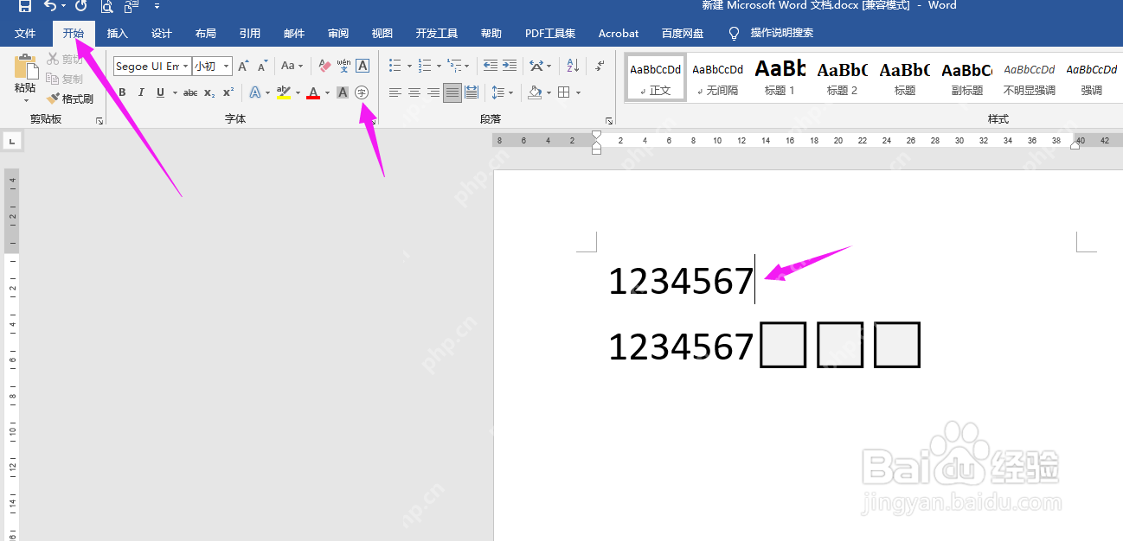
Task: Expand the underline style dropdown arrow
Action: point(175,92)
